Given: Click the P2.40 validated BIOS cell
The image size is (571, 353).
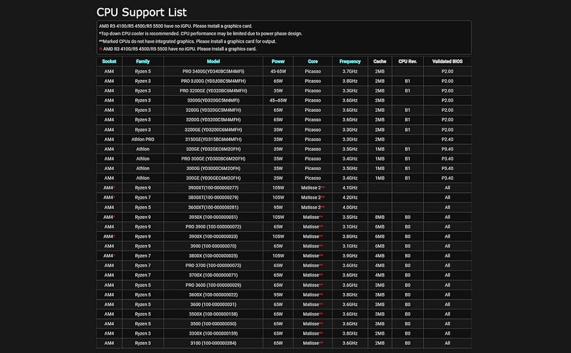Looking at the screenshot, I should click(447, 139).
